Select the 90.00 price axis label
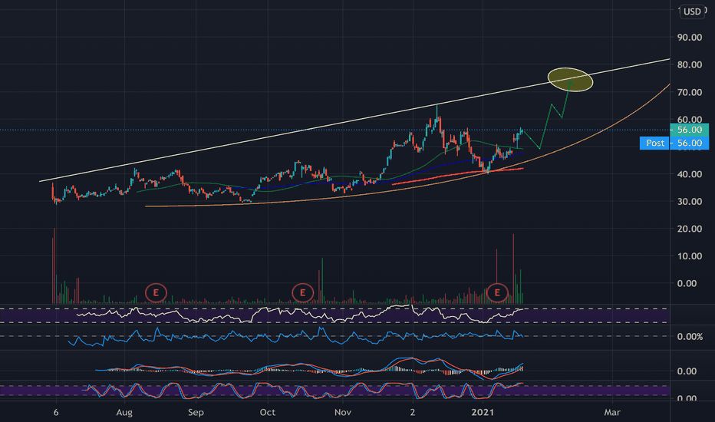Viewport: 715px width, 422px height. tap(689, 38)
